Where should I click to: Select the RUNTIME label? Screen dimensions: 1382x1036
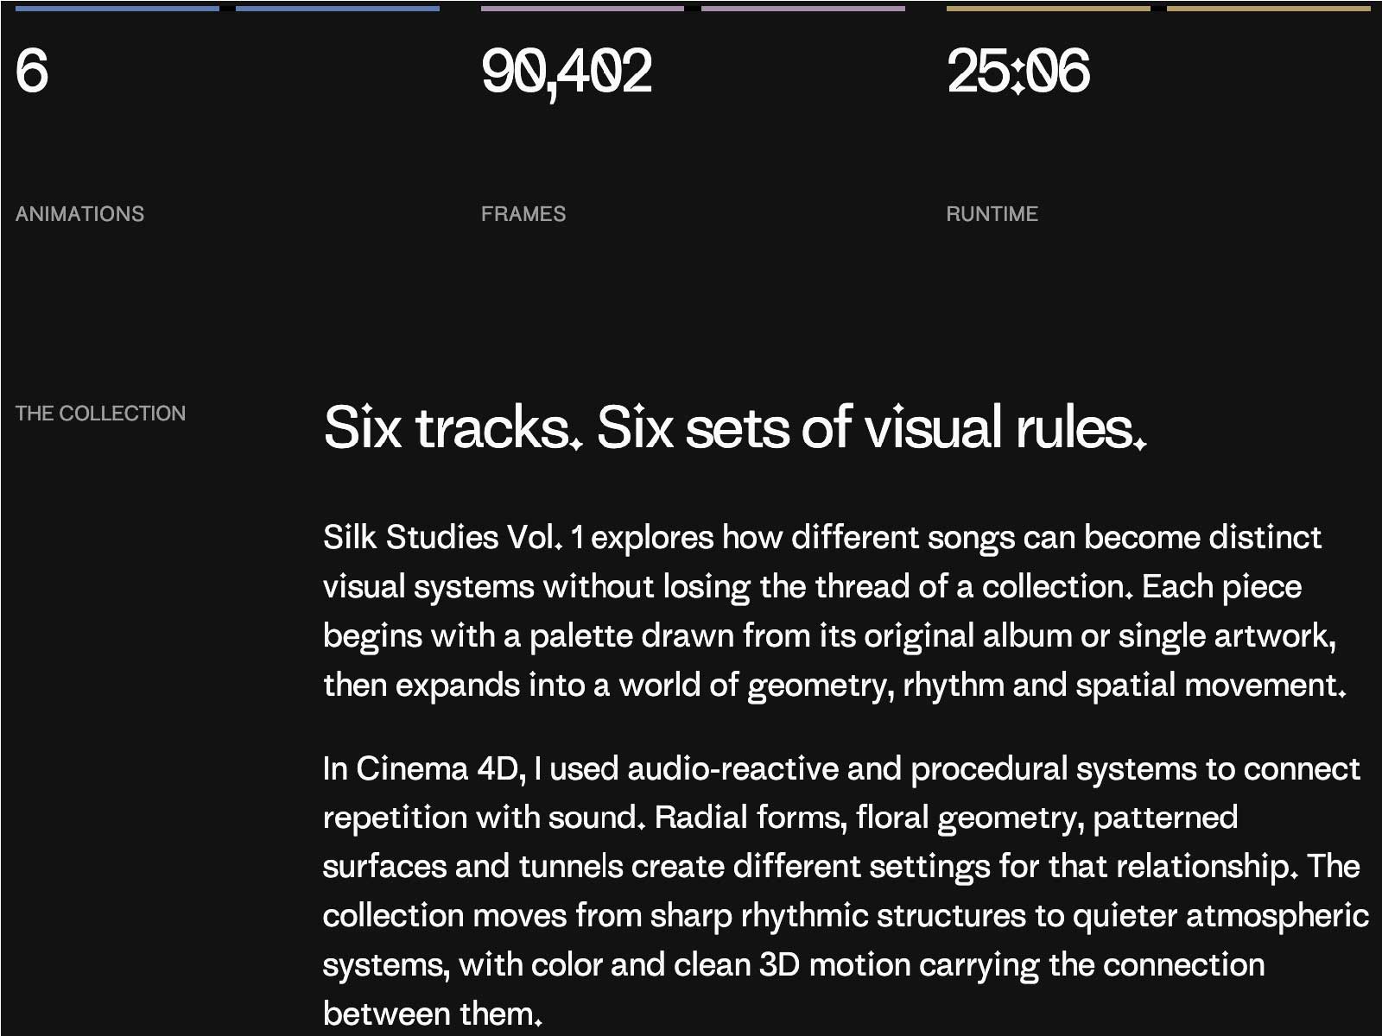[992, 214]
